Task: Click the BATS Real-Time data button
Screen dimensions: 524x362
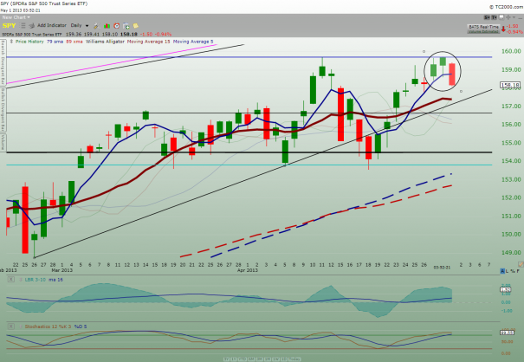Action: [x=483, y=27]
